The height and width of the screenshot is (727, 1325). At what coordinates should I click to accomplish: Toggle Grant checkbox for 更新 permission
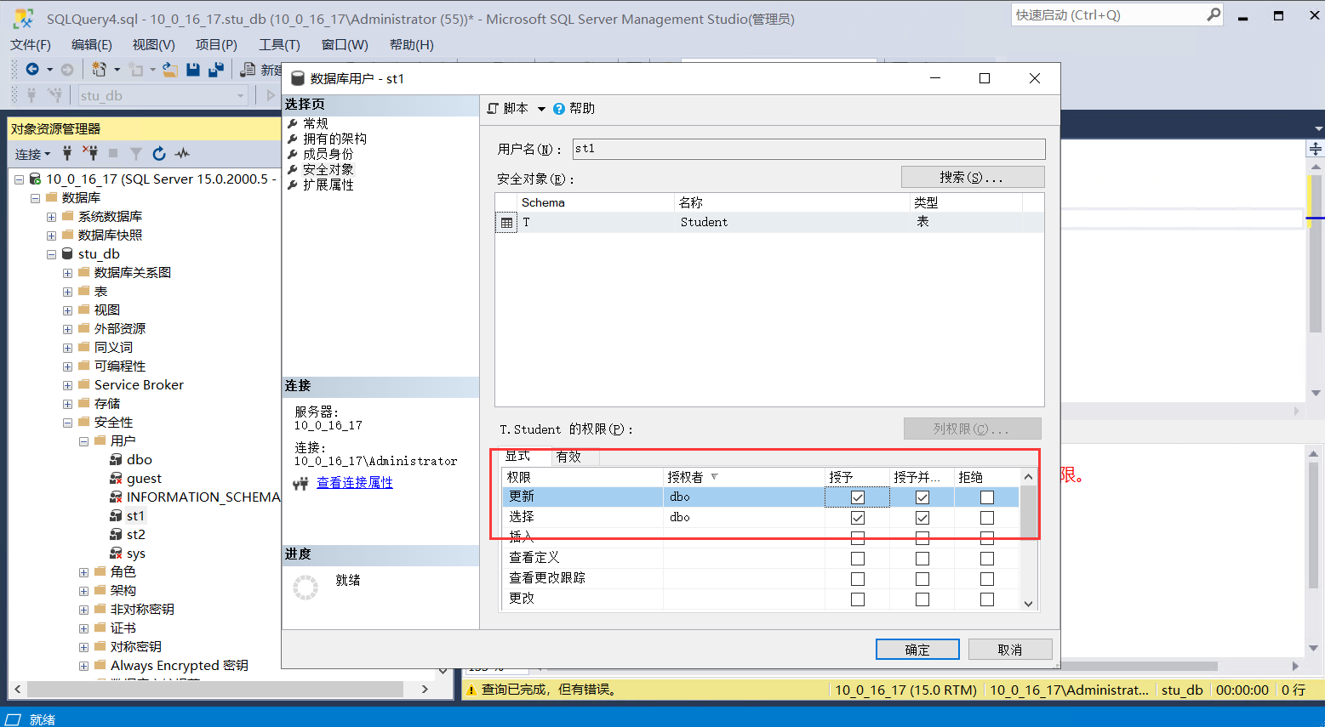click(858, 497)
